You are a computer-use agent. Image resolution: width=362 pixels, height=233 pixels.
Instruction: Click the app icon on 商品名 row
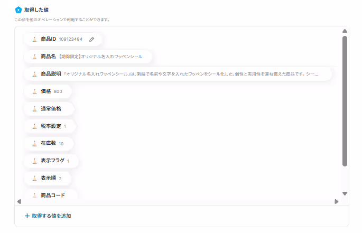tap(34, 57)
